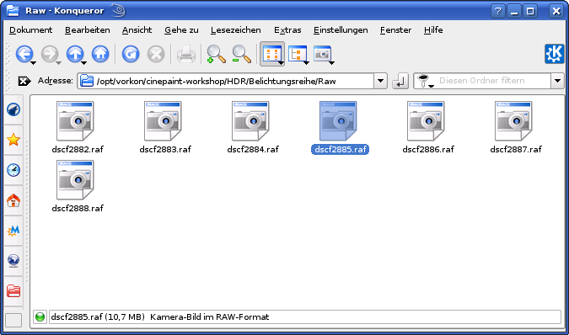This screenshot has height=335, width=569.
Task: Click the sidebar configuration button at bottom
Action: [13, 320]
